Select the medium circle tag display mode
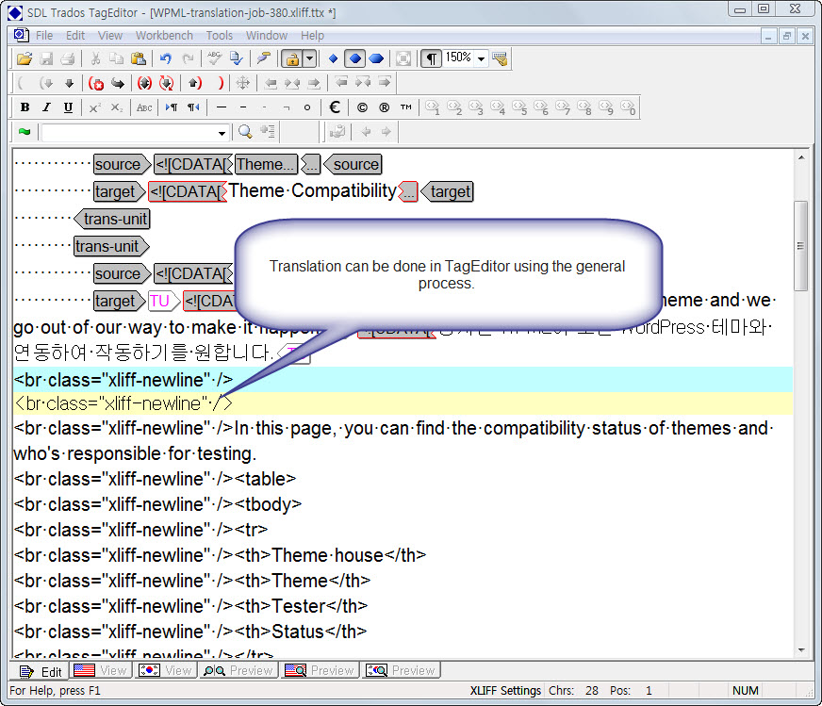The height and width of the screenshot is (706, 822). [354, 58]
